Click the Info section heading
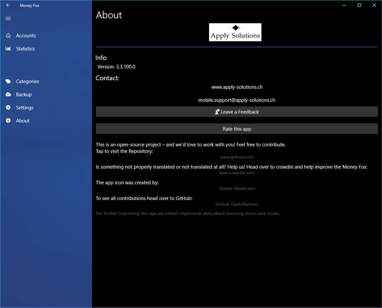Viewport: 382px width, 308px height. (101, 58)
